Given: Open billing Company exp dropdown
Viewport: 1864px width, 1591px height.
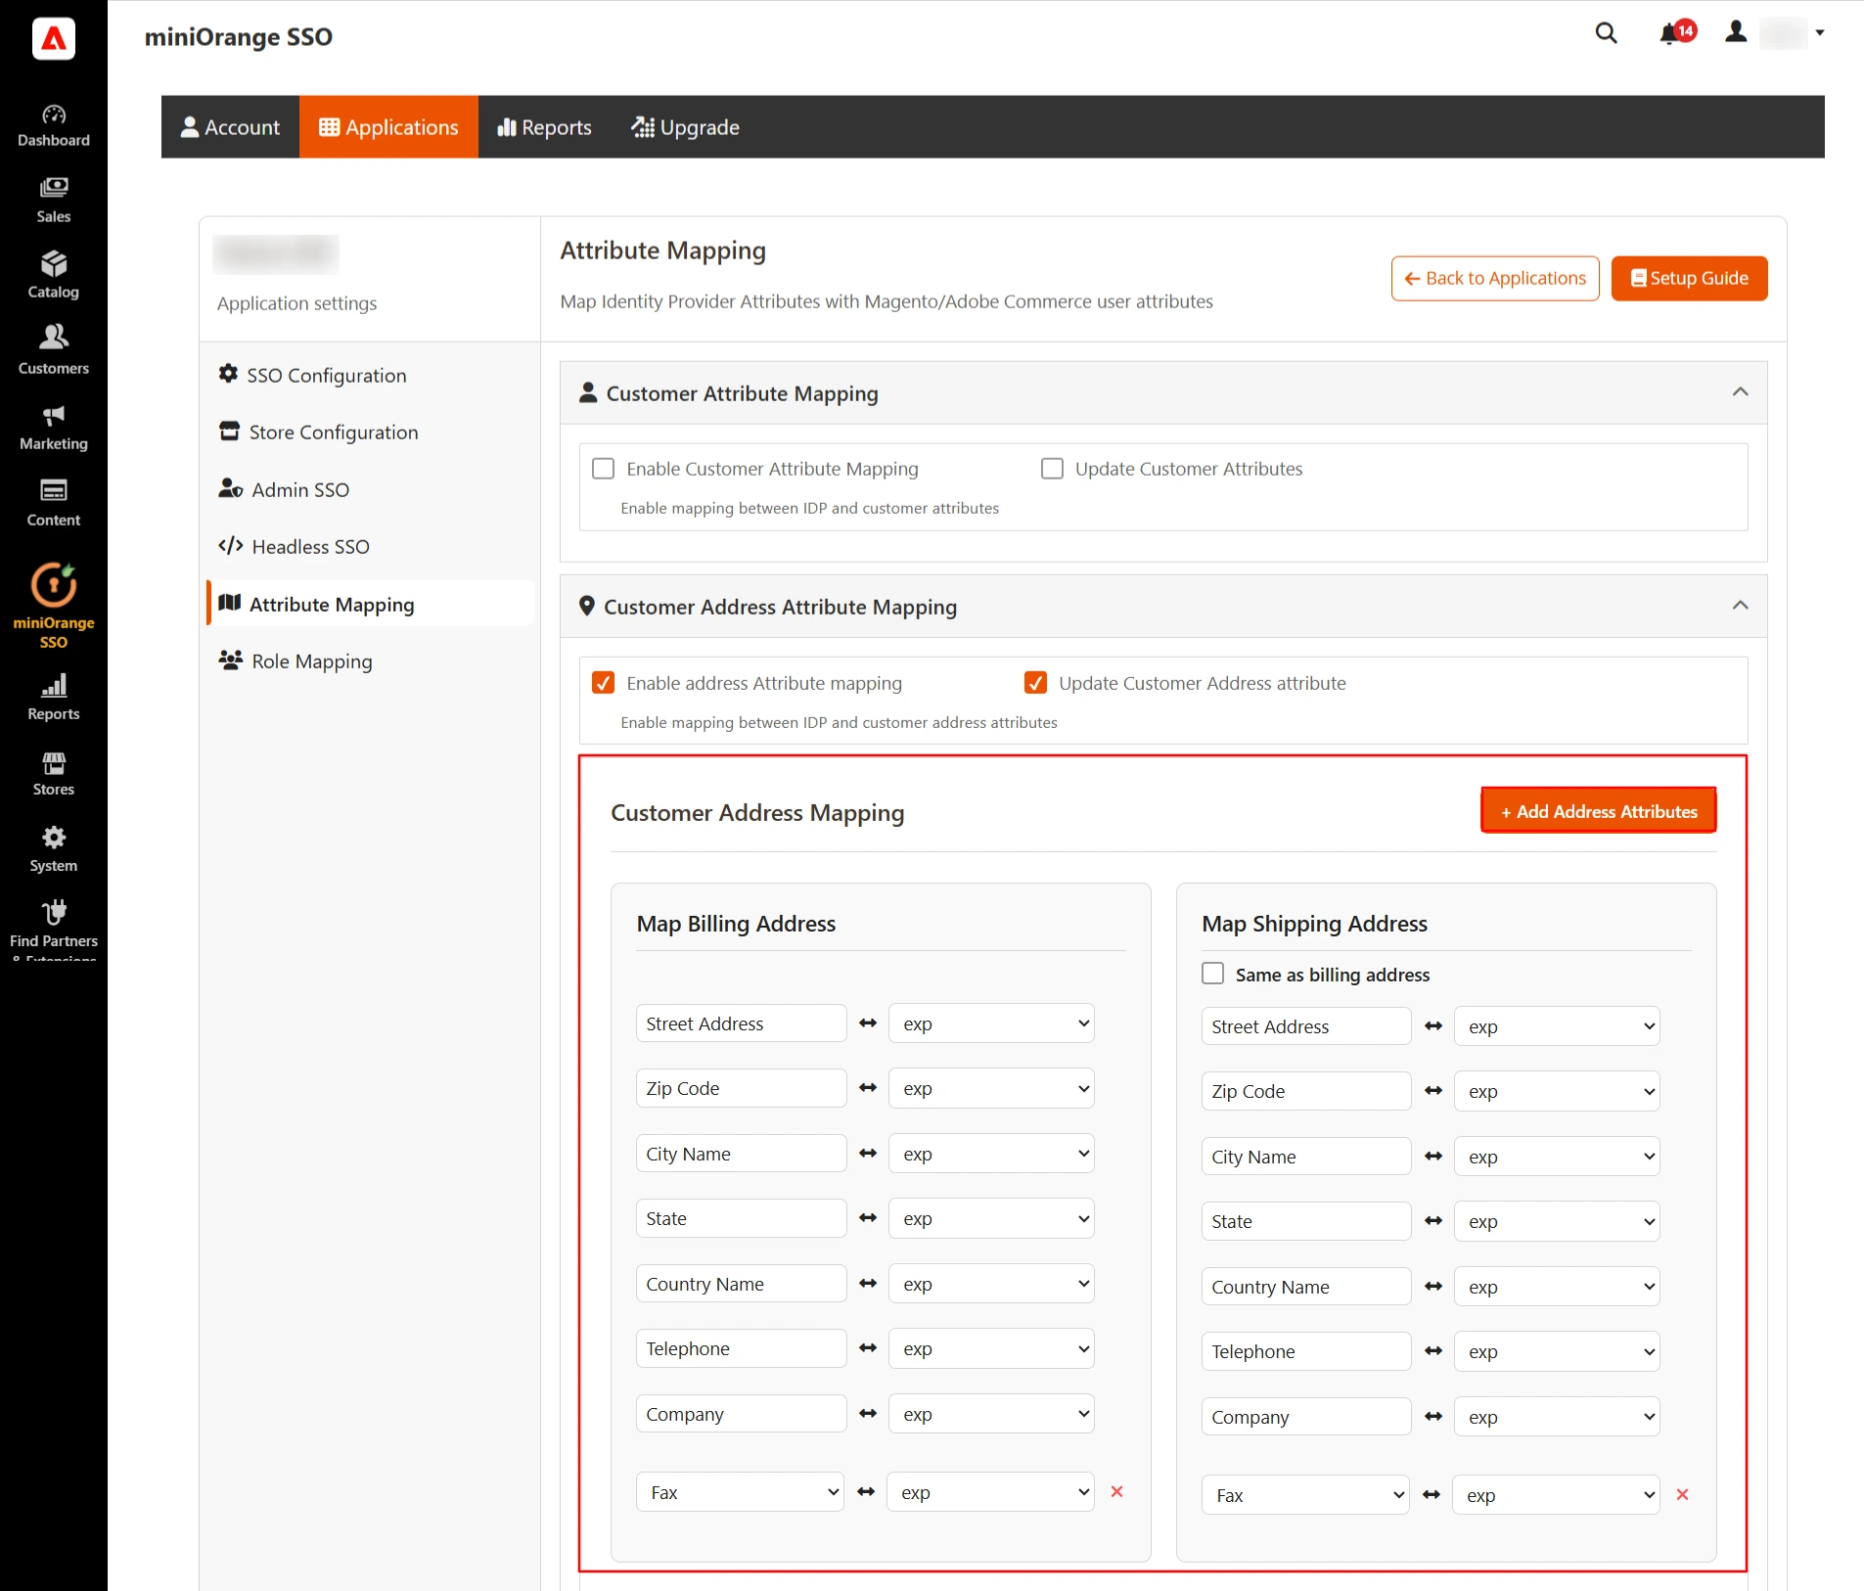Looking at the screenshot, I should point(991,1414).
